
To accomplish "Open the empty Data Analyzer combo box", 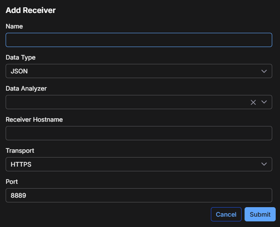I will pyautogui.click(x=125, y=102).
